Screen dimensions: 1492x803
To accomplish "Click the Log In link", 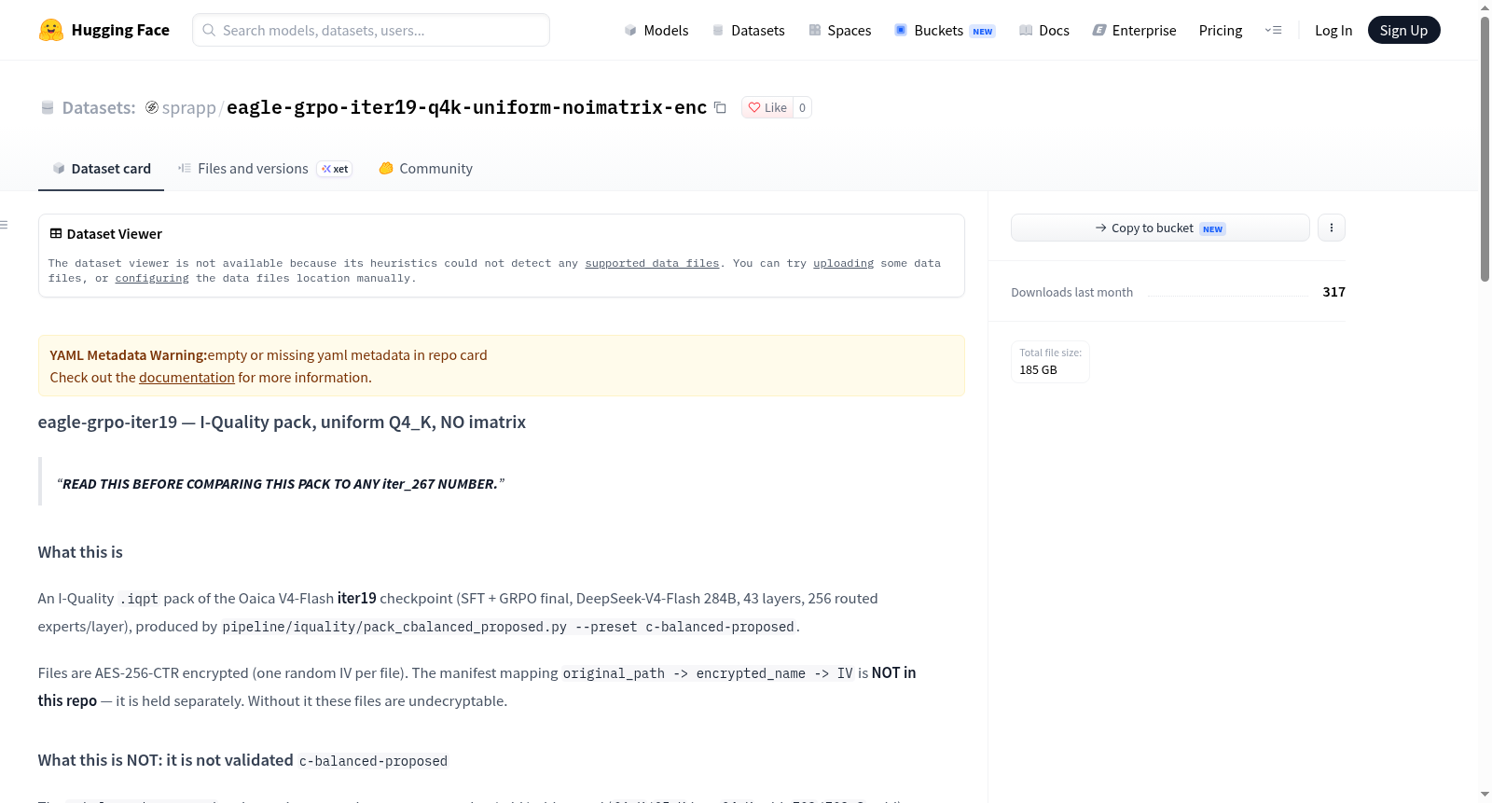I will point(1333,30).
